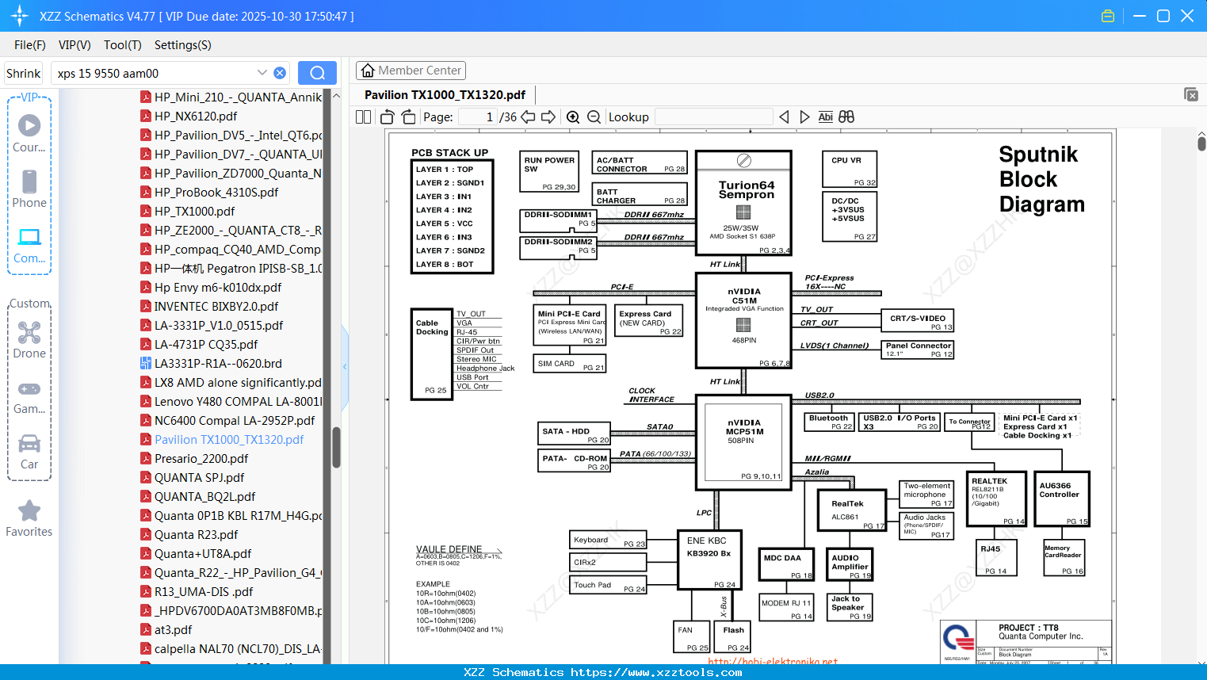Open HP_Pavilion_DV7 QUANTA file
Image resolution: width=1207 pixels, height=680 pixels.
point(231,154)
